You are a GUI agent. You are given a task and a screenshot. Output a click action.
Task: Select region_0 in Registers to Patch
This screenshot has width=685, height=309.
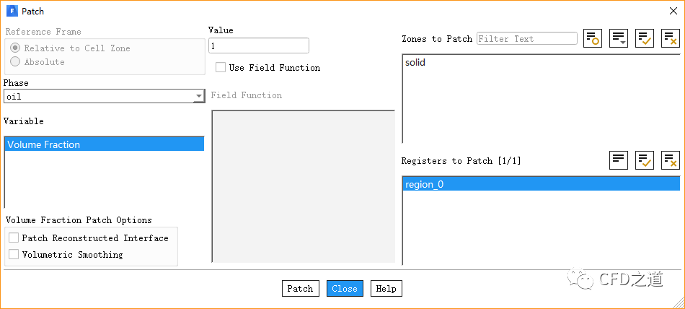pos(424,184)
